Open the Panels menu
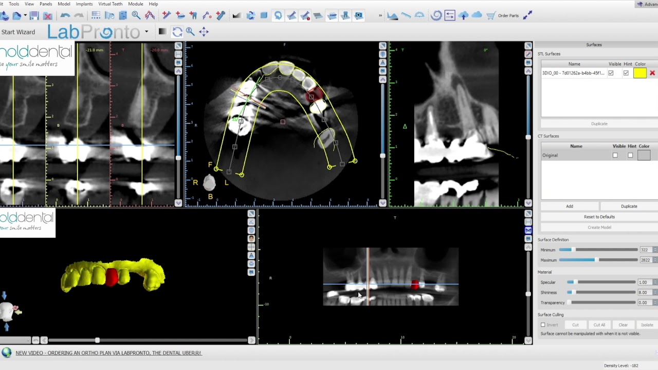This screenshot has height=370, width=658. pyautogui.click(x=46, y=4)
